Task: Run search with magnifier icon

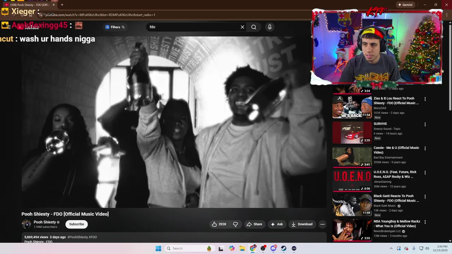Action: tap(254, 27)
